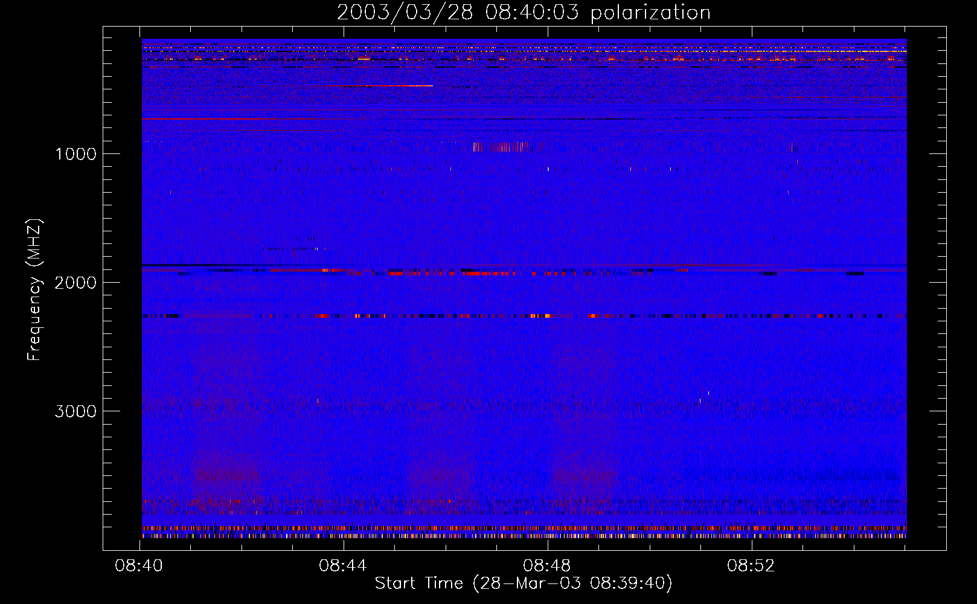Select the 1000 frequency axis label
Viewport: 977px width, 604px height.
[75, 154]
